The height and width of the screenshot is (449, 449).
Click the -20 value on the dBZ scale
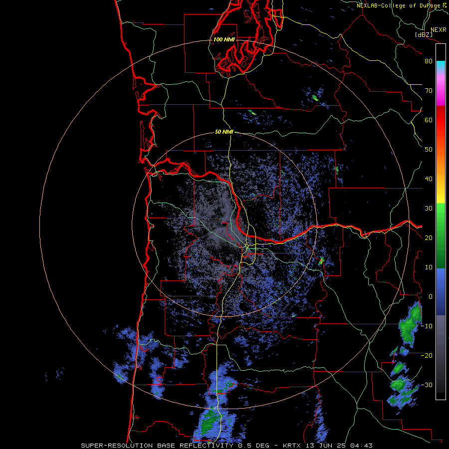pyautogui.click(x=427, y=355)
